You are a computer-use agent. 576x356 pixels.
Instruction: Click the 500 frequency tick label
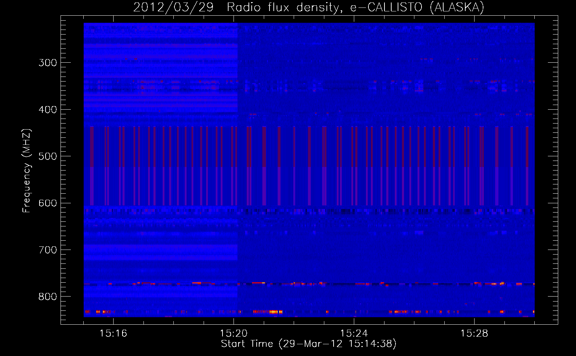click(x=48, y=157)
